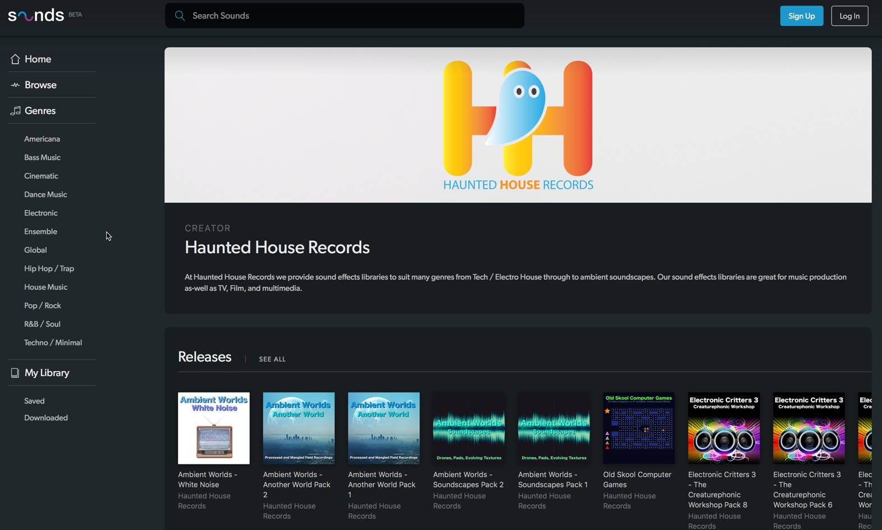Open Soundscapes Pack 1 cover art

tap(554, 428)
